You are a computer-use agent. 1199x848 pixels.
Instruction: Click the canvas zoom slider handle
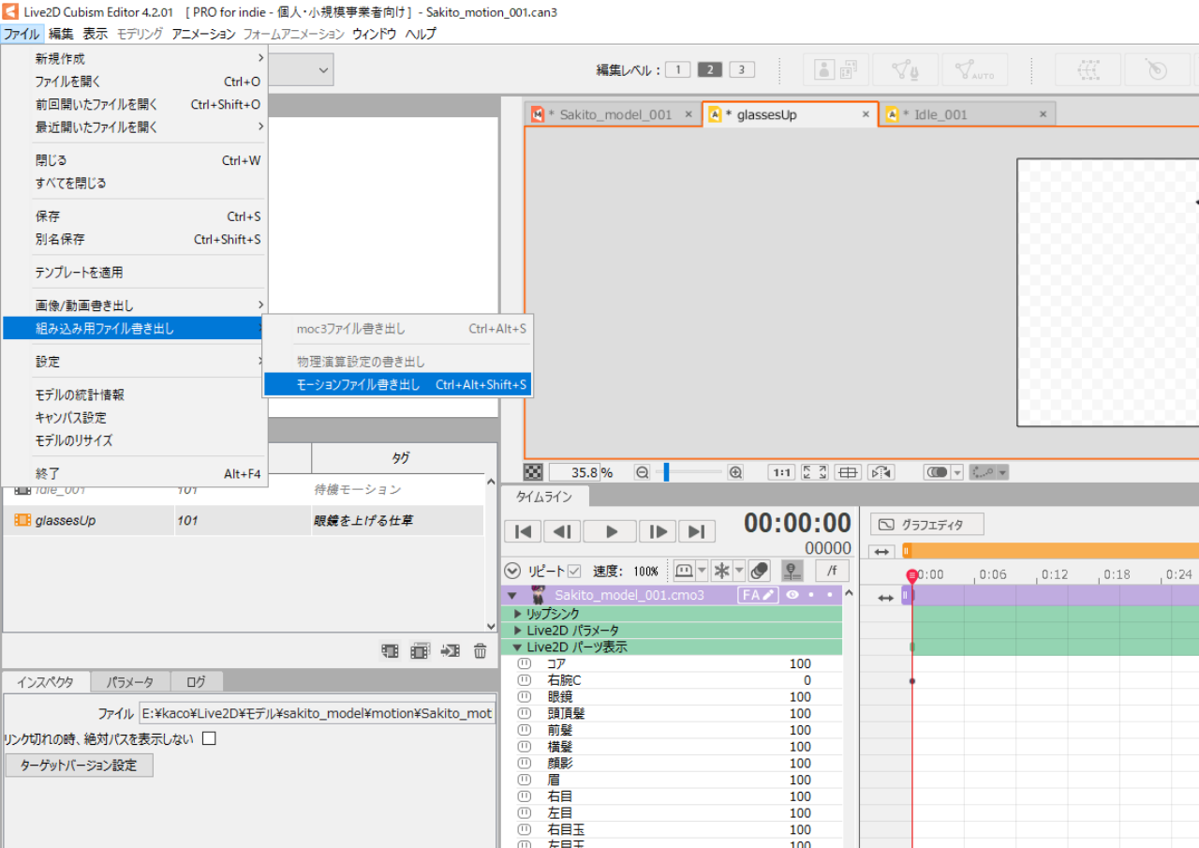(x=666, y=472)
